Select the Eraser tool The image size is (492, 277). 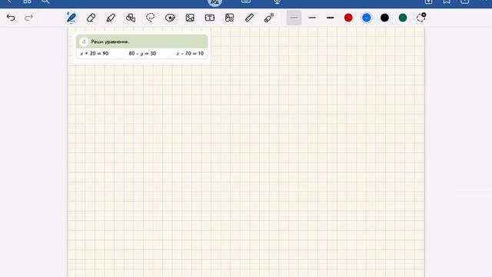pos(91,18)
